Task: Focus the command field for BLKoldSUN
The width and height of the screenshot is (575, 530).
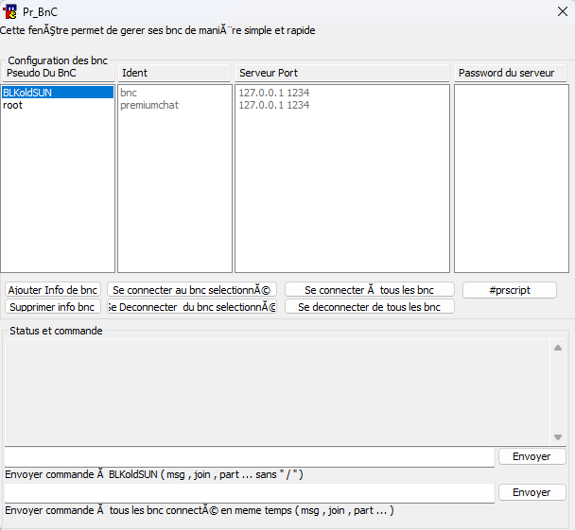Action: pyautogui.click(x=250, y=457)
